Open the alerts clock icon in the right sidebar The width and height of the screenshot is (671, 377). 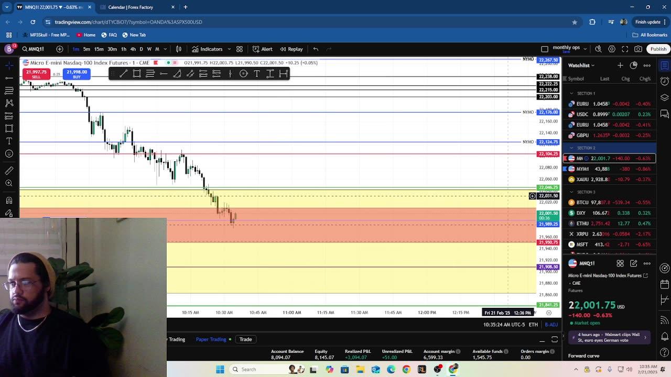664,81
